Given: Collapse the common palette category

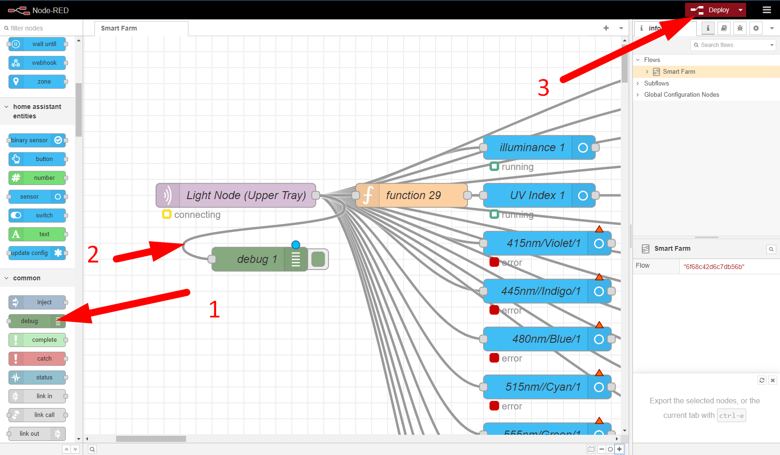Looking at the screenshot, I should tap(7, 278).
